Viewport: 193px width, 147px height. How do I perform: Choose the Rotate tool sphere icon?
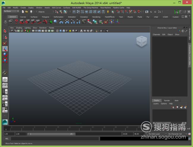[x=5, y=55]
